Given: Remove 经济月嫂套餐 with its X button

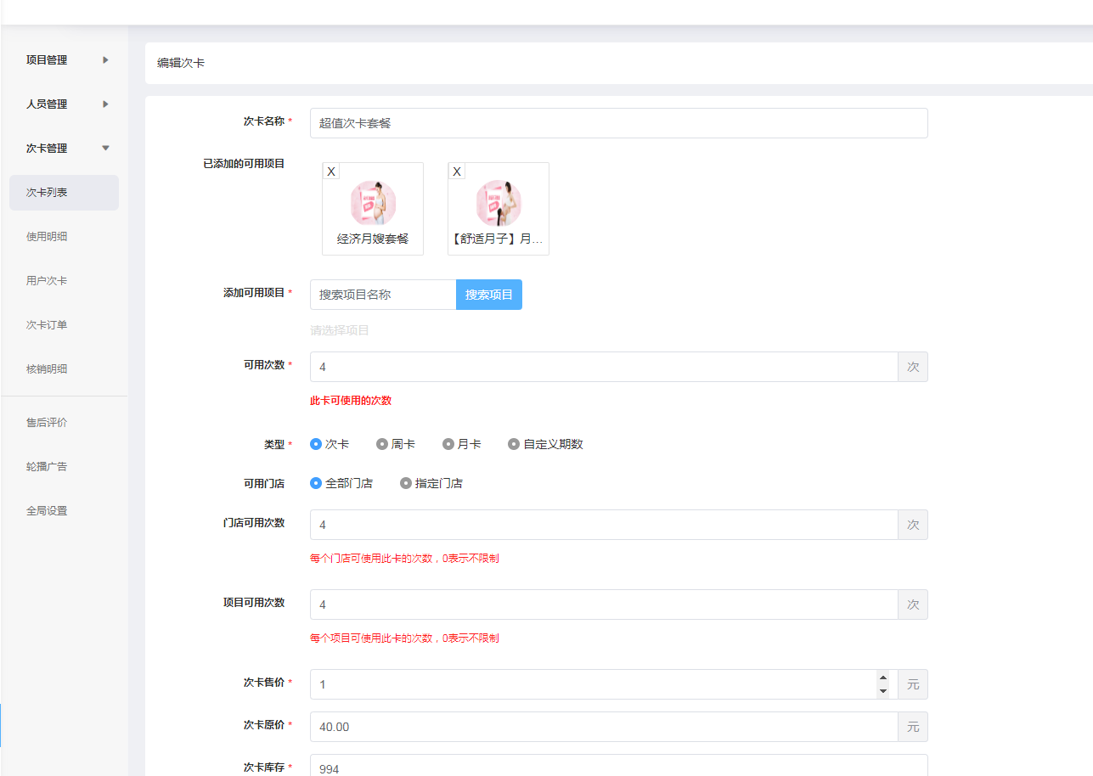Looking at the screenshot, I should point(331,172).
